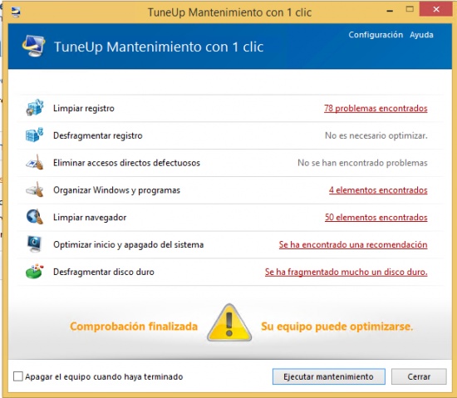Minimize the TuneUp window
The image size is (457, 398).
390,11
